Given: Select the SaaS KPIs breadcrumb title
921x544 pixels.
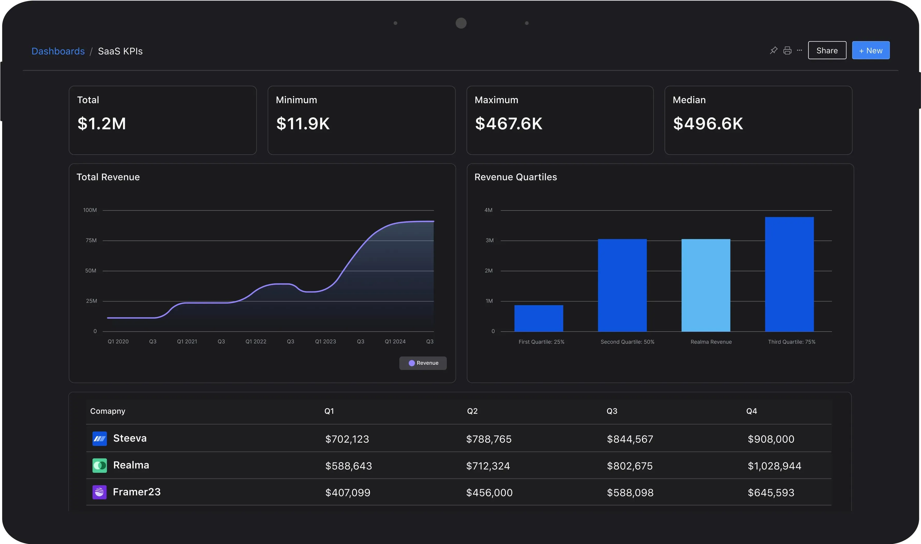Looking at the screenshot, I should coord(120,51).
